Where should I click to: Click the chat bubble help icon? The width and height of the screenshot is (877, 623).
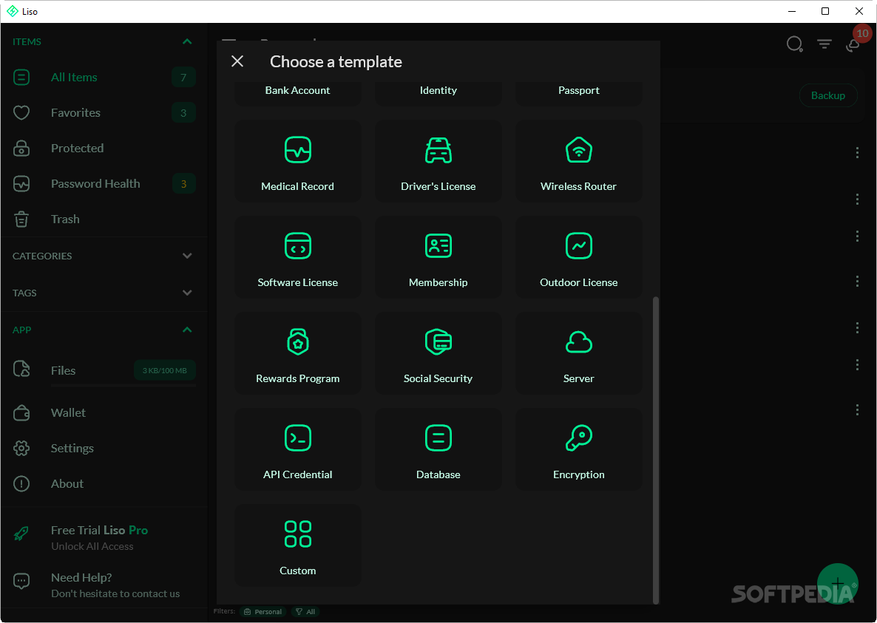pyautogui.click(x=21, y=581)
